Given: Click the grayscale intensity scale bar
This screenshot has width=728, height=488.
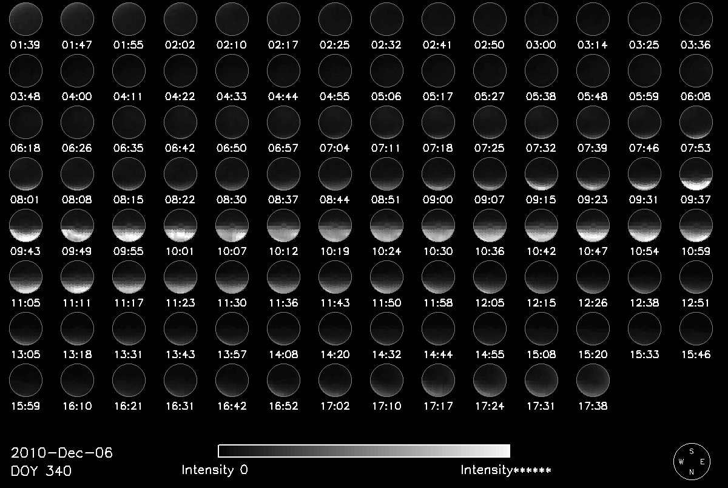Looking at the screenshot, I should (364, 450).
